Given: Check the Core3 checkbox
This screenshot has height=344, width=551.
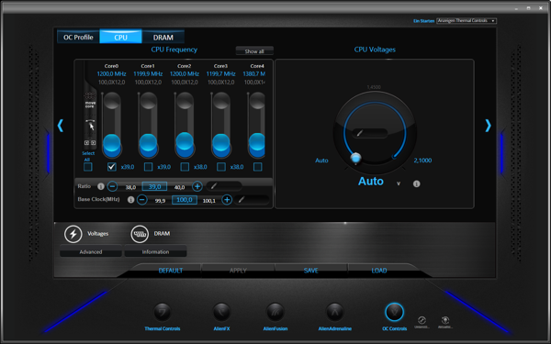Looking at the screenshot, I should [221, 167].
